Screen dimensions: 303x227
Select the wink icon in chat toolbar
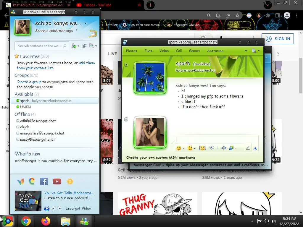[x=190, y=148]
